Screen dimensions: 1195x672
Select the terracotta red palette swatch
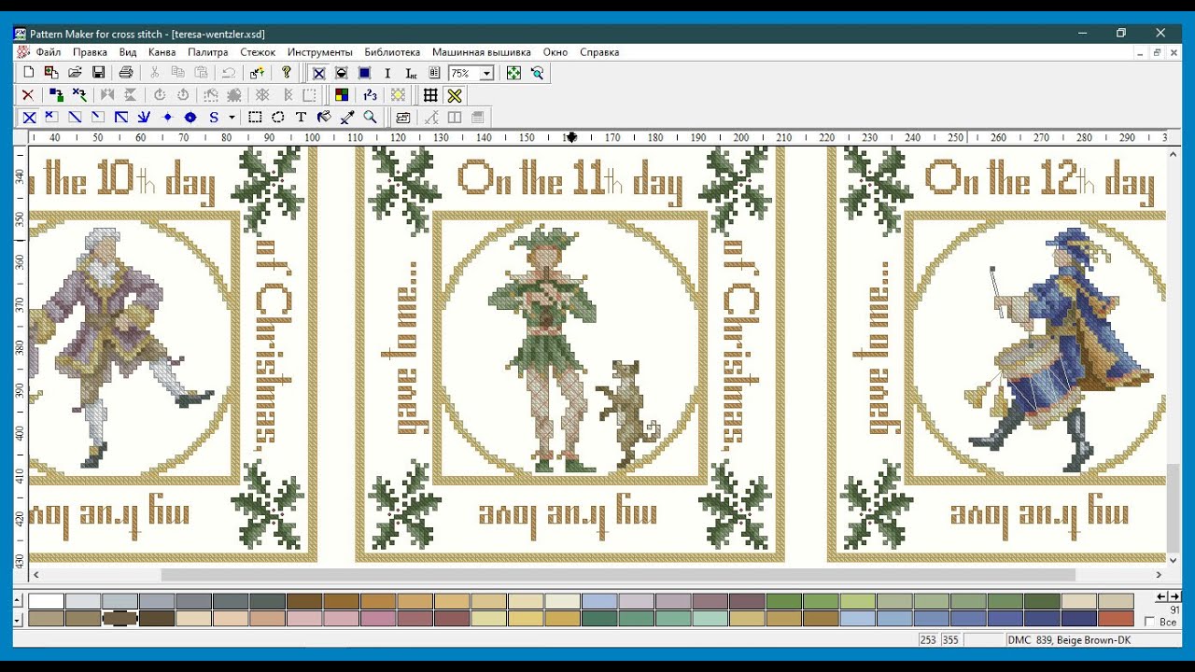[1116, 618]
